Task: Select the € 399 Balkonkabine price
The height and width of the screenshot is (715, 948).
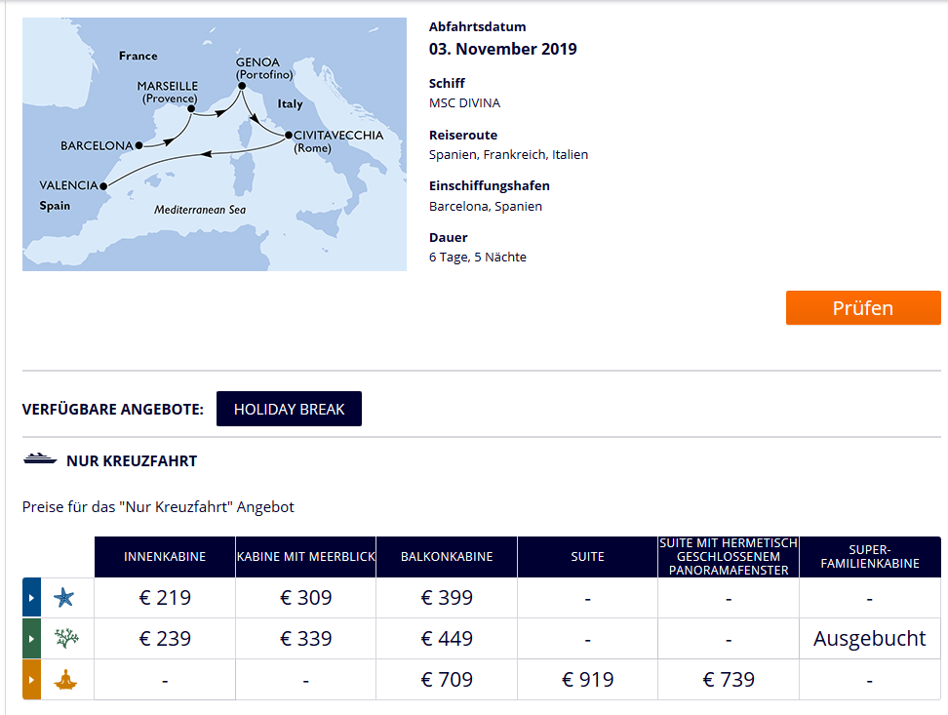Action: pos(447,598)
